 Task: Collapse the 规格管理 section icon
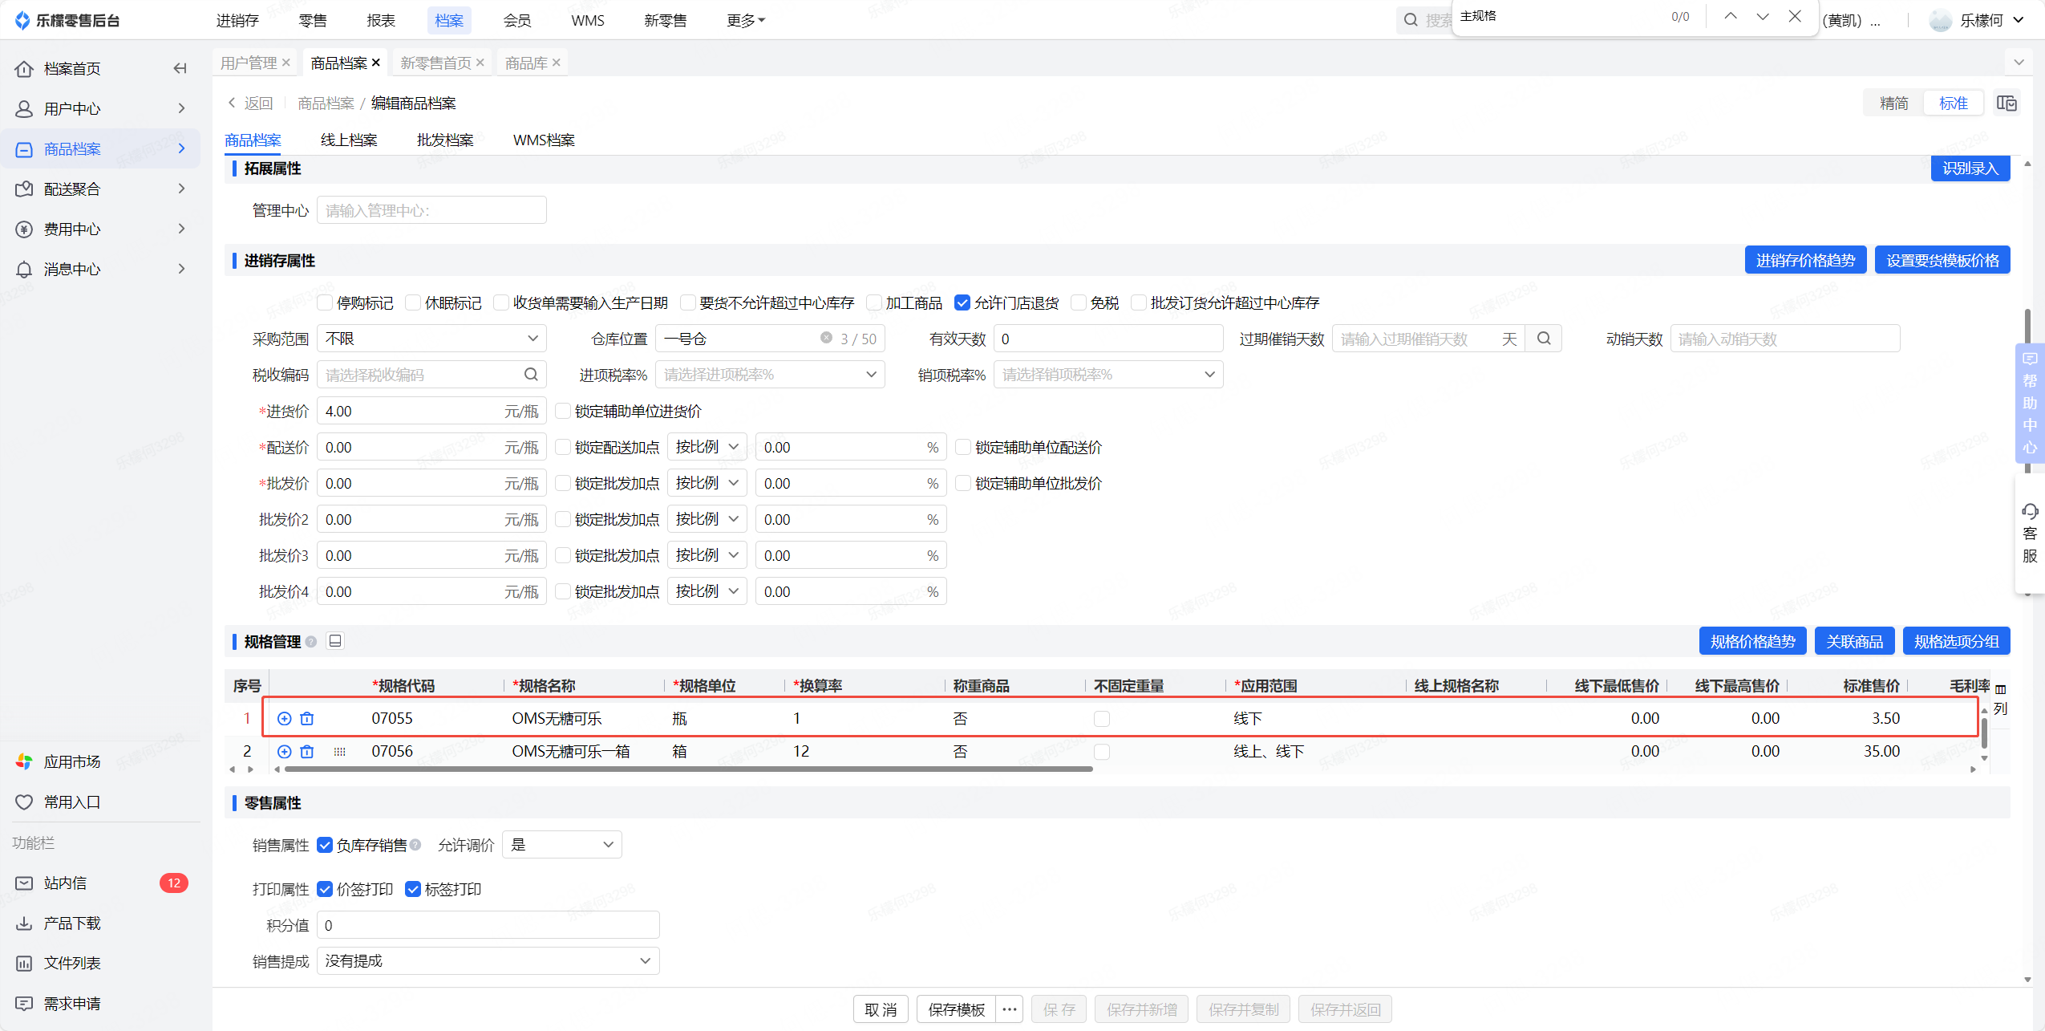click(335, 640)
